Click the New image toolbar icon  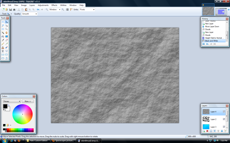(x=3, y=9)
